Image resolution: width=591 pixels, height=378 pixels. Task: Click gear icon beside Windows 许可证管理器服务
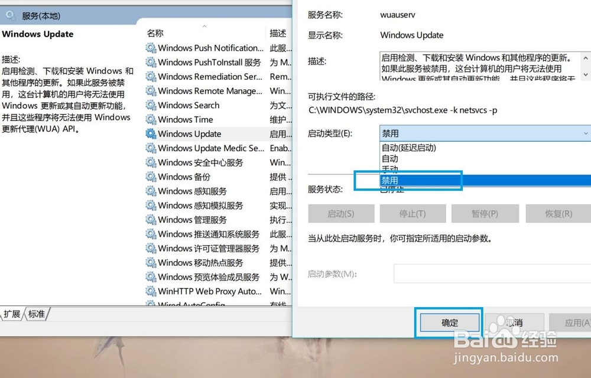(x=151, y=248)
